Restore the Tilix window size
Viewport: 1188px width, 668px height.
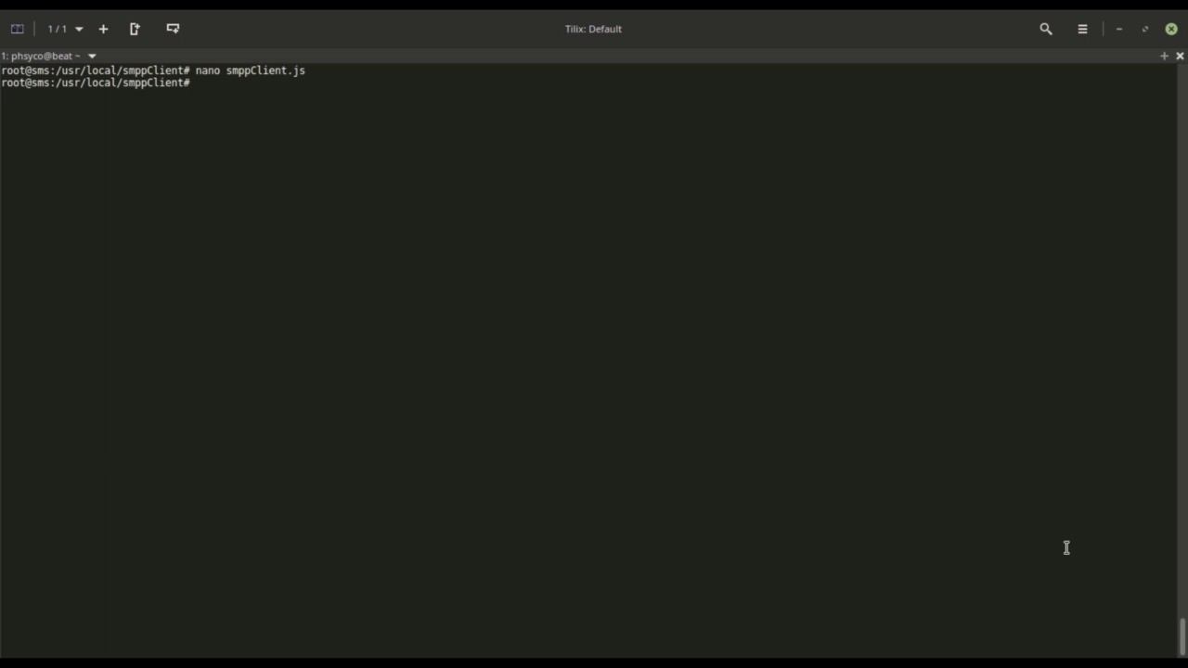tap(1145, 29)
